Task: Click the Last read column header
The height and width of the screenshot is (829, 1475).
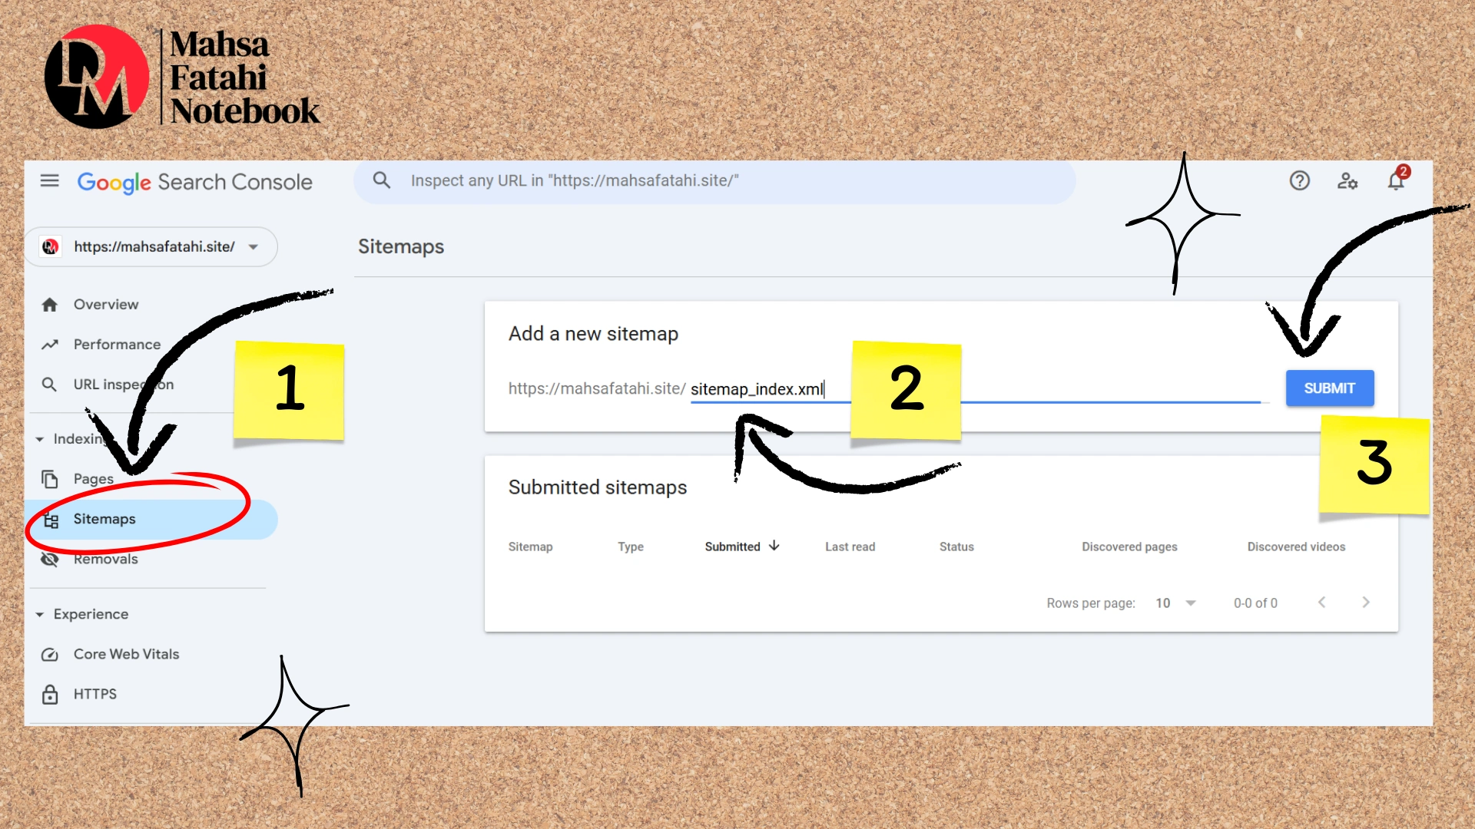Action: 850,547
